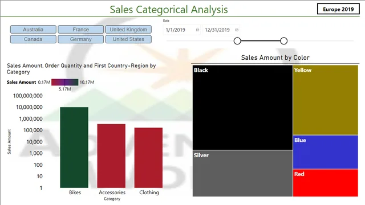Click the Accessories axis label
Image resolution: width=365 pixels, height=205 pixels.
(112, 192)
